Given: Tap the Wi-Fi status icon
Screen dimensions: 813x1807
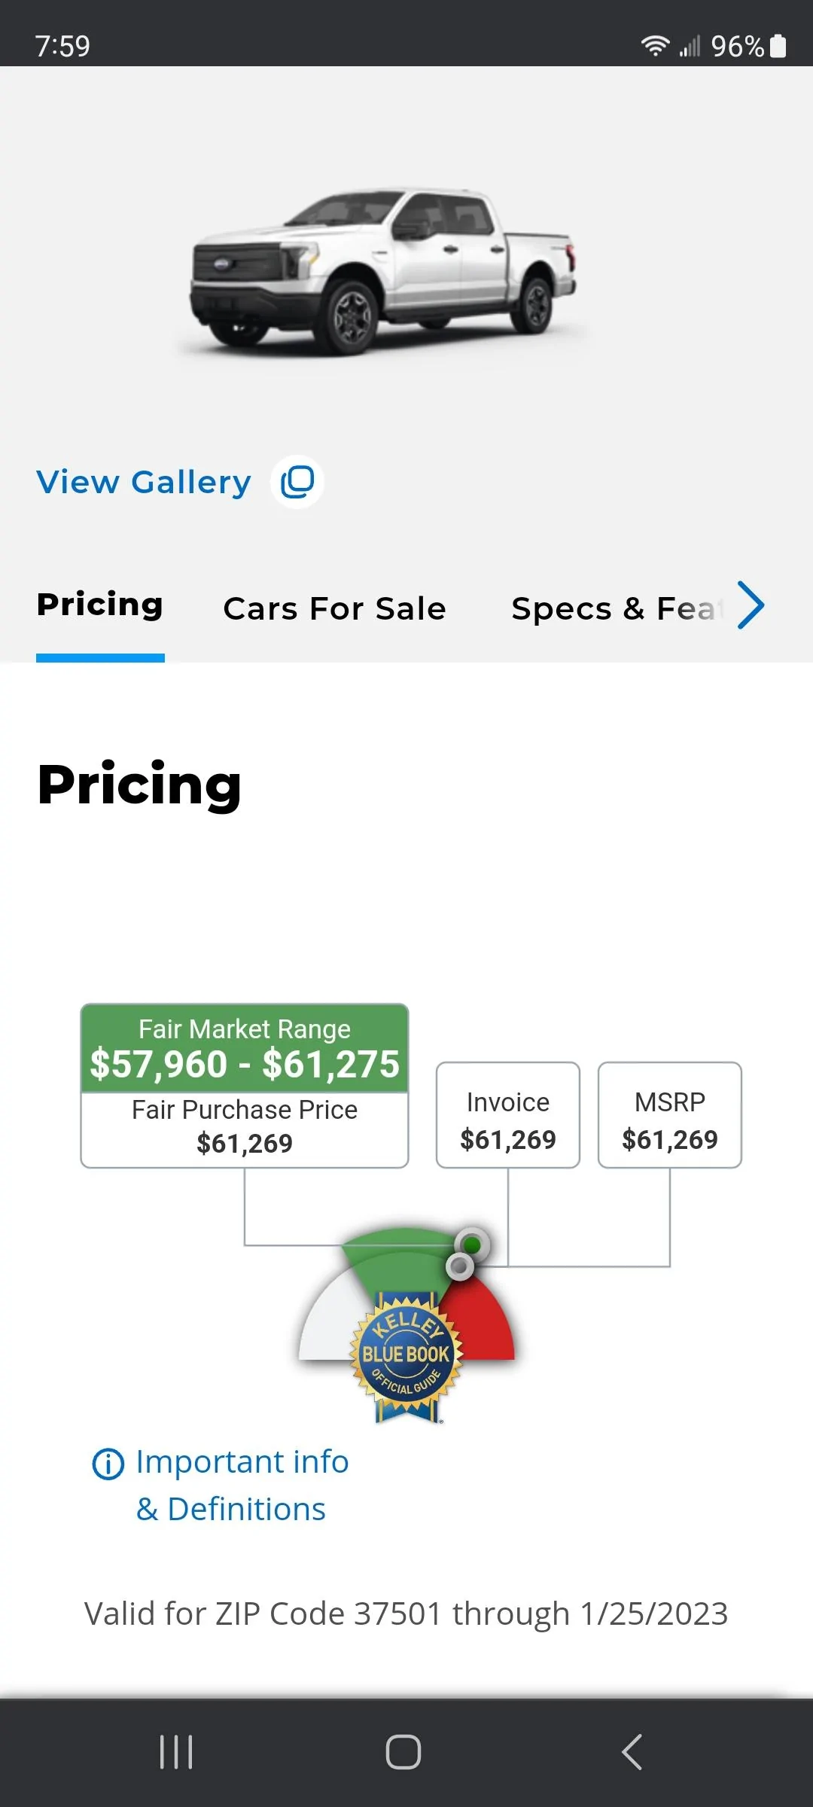Looking at the screenshot, I should pyautogui.click(x=655, y=46).
